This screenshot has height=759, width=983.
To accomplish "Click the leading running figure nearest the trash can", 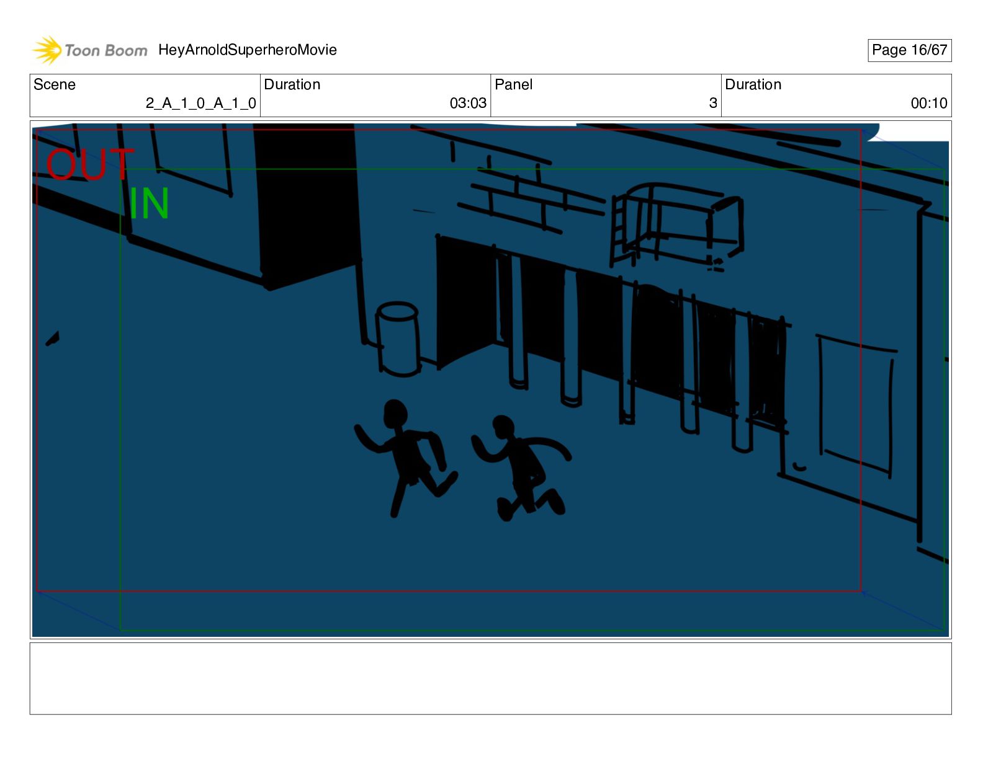I will pos(406,458).
